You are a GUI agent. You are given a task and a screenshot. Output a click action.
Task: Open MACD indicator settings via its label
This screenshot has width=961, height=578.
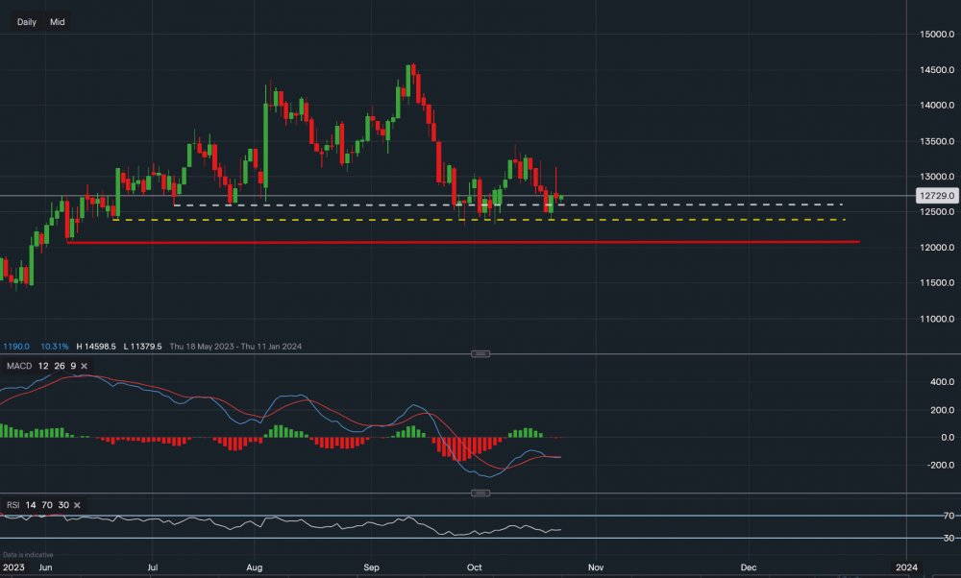(18, 367)
